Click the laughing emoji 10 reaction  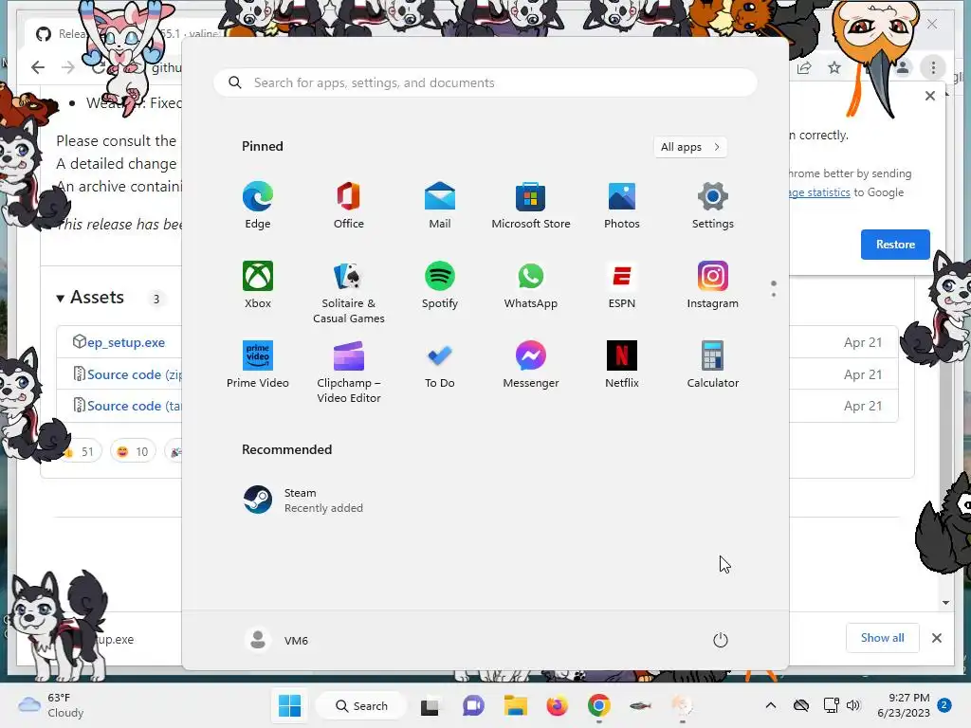133,452
